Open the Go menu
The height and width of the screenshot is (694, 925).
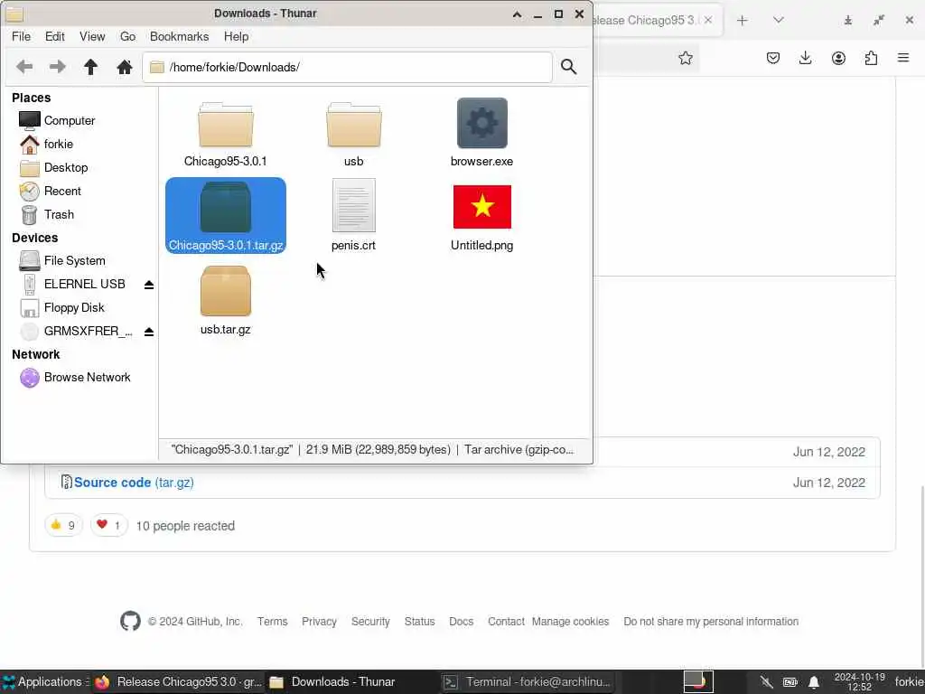(x=127, y=36)
